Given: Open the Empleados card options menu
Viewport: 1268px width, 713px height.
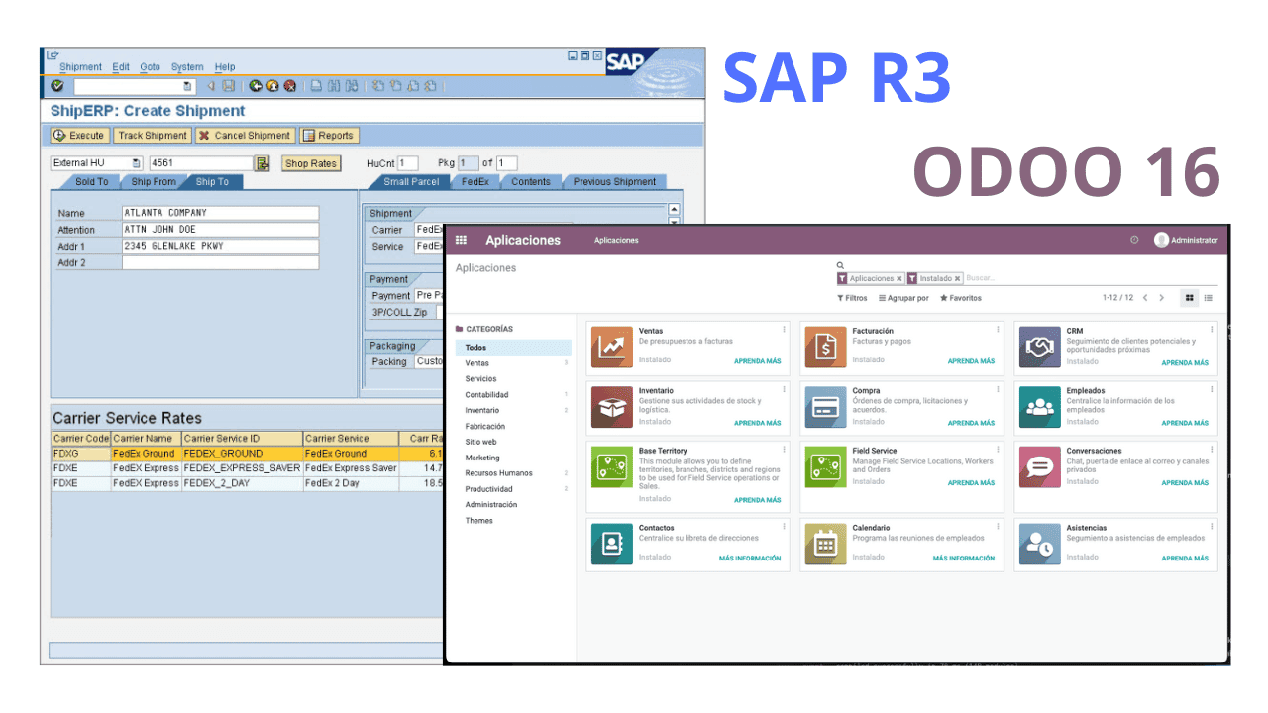Looking at the screenshot, I should pyautogui.click(x=1212, y=389).
